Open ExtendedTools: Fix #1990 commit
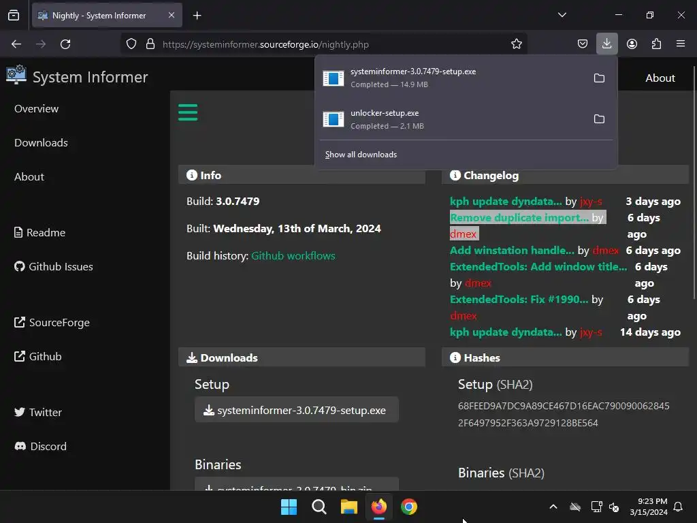 519,300
